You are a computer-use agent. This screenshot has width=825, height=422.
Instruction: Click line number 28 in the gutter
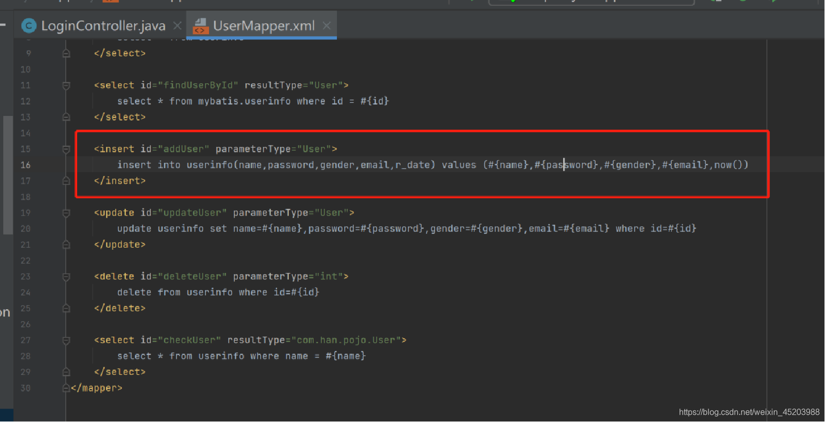click(25, 356)
